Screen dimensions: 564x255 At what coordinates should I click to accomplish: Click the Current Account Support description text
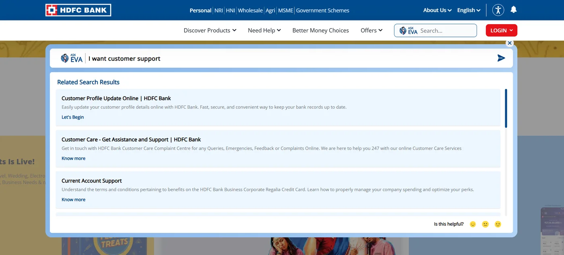(268, 189)
